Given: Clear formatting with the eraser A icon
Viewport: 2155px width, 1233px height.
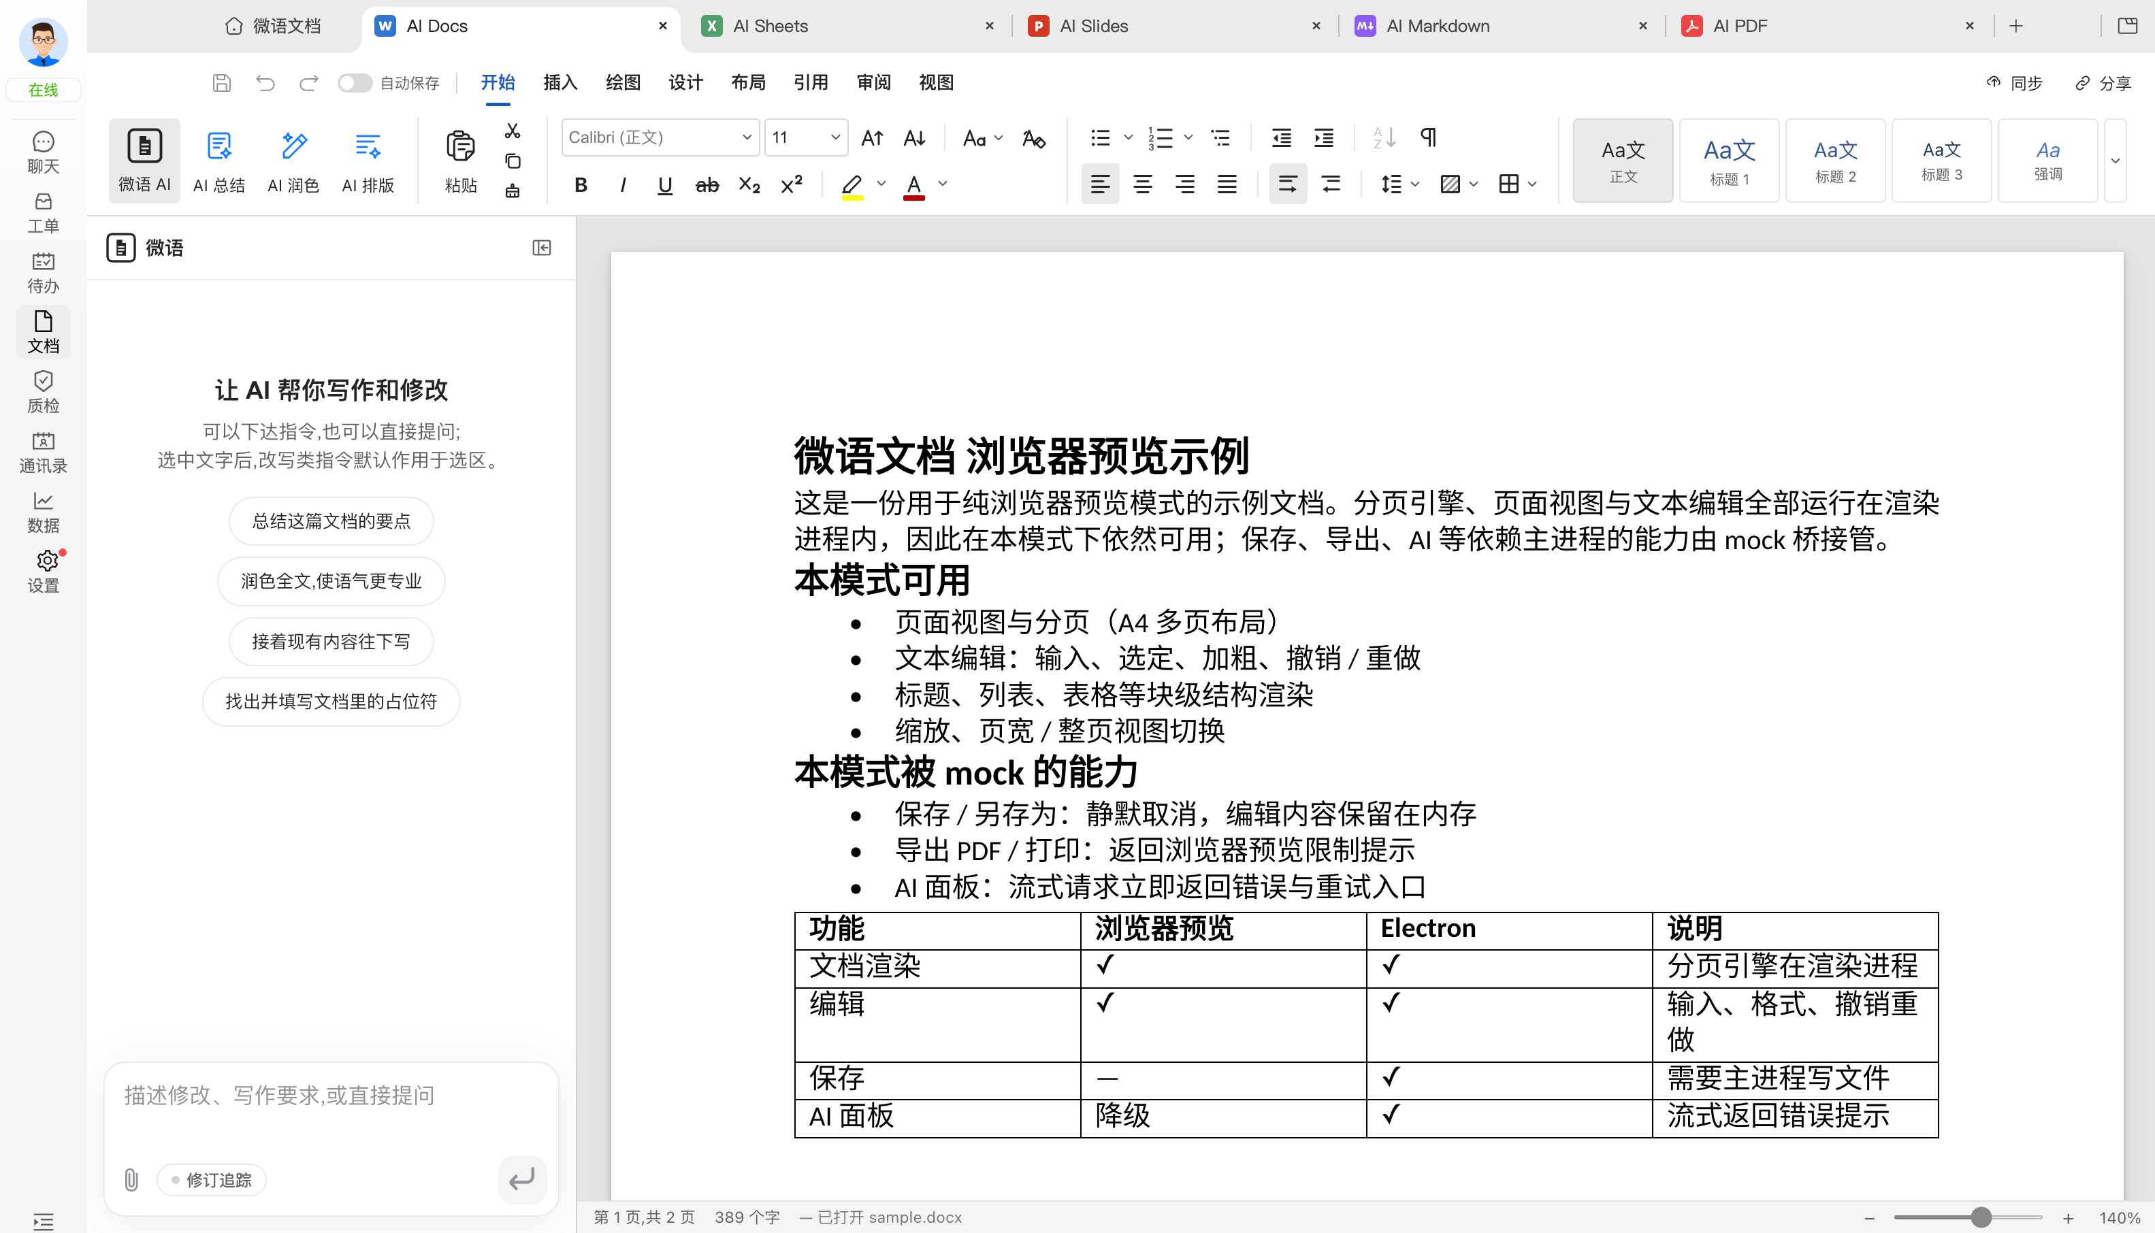Looking at the screenshot, I should click(1033, 137).
